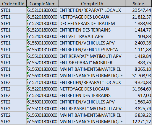Select the CodeEntité column header
Screen dimensions: 152x125
pyautogui.click(x=13, y=4)
